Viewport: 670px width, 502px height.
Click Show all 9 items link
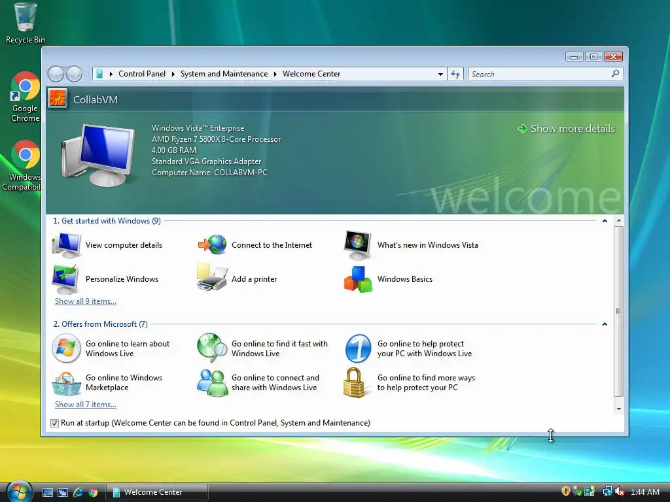86,301
